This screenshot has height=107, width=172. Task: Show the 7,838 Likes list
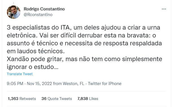tap(88, 99)
